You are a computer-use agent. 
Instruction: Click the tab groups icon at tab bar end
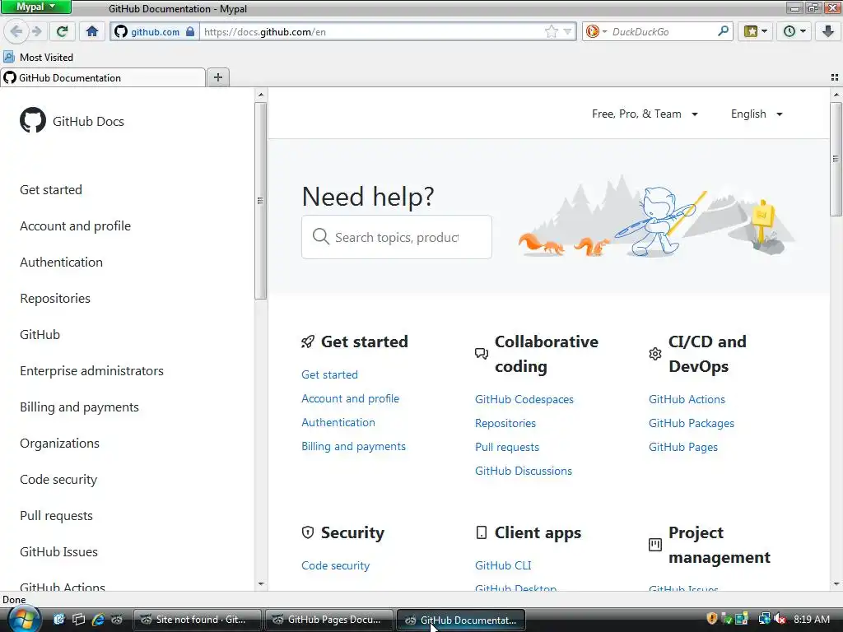(835, 77)
